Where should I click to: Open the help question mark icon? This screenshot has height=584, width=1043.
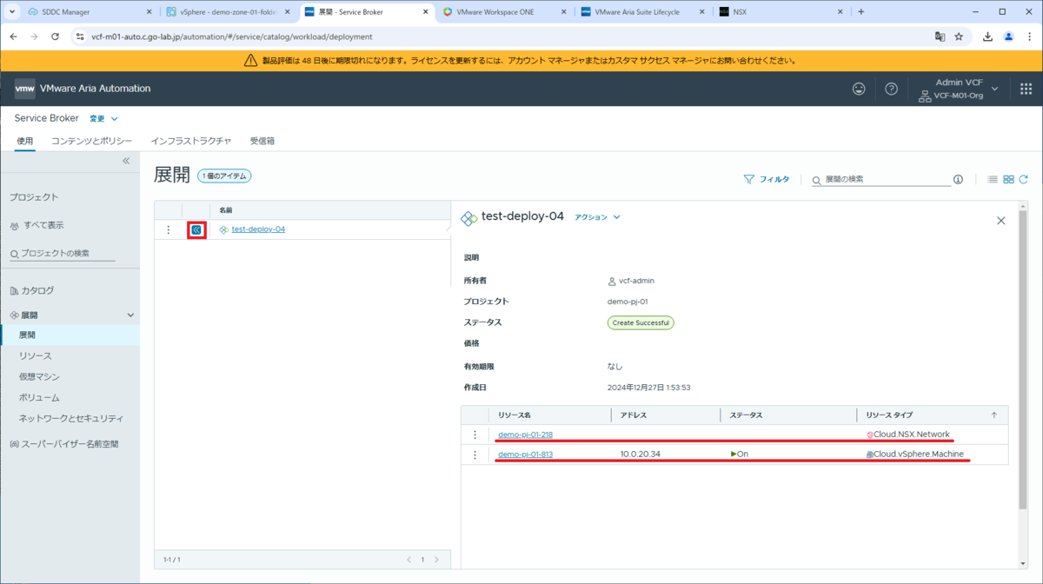[x=891, y=89]
